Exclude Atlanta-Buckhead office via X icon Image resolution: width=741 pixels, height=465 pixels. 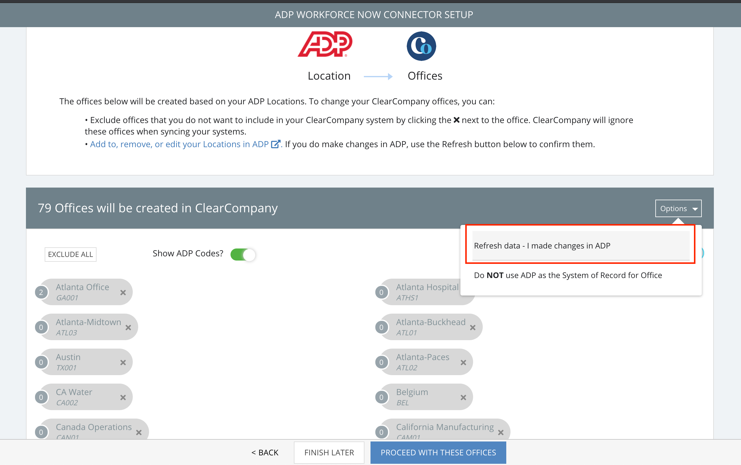[x=473, y=327]
